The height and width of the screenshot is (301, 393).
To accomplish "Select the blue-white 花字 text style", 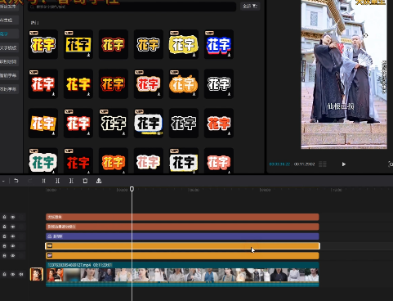I will pos(219,44).
